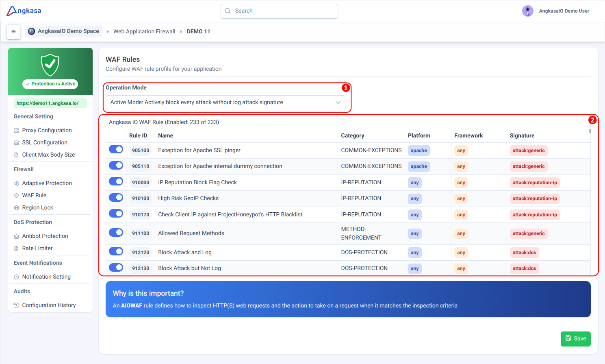Go to SSL Configuration
This screenshot has width=605, height=364.
pos(45,142)
